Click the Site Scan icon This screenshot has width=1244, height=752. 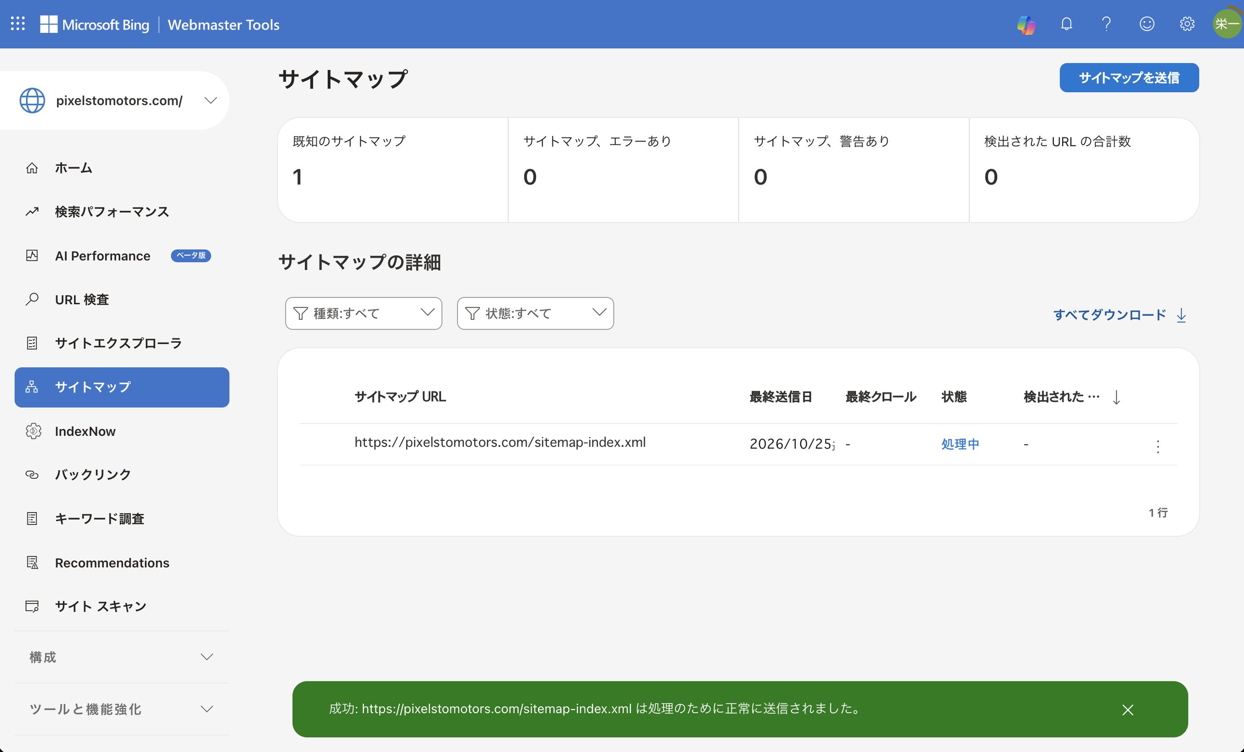tap(32, 606)
